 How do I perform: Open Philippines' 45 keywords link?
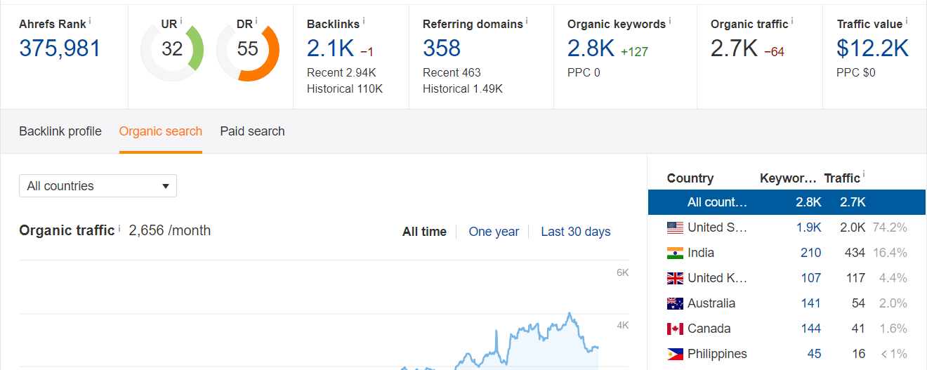click(x=814, y=354)
